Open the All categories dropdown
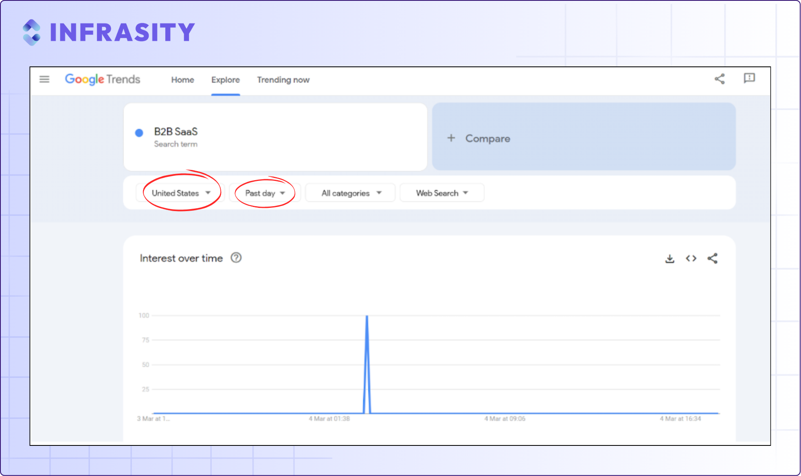This screenshot has height=476, width=801. click(351, 193)
